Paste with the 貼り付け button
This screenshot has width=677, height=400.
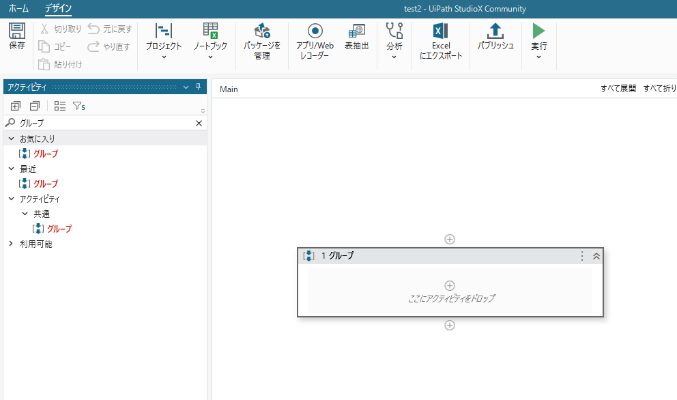pos(60,64)
